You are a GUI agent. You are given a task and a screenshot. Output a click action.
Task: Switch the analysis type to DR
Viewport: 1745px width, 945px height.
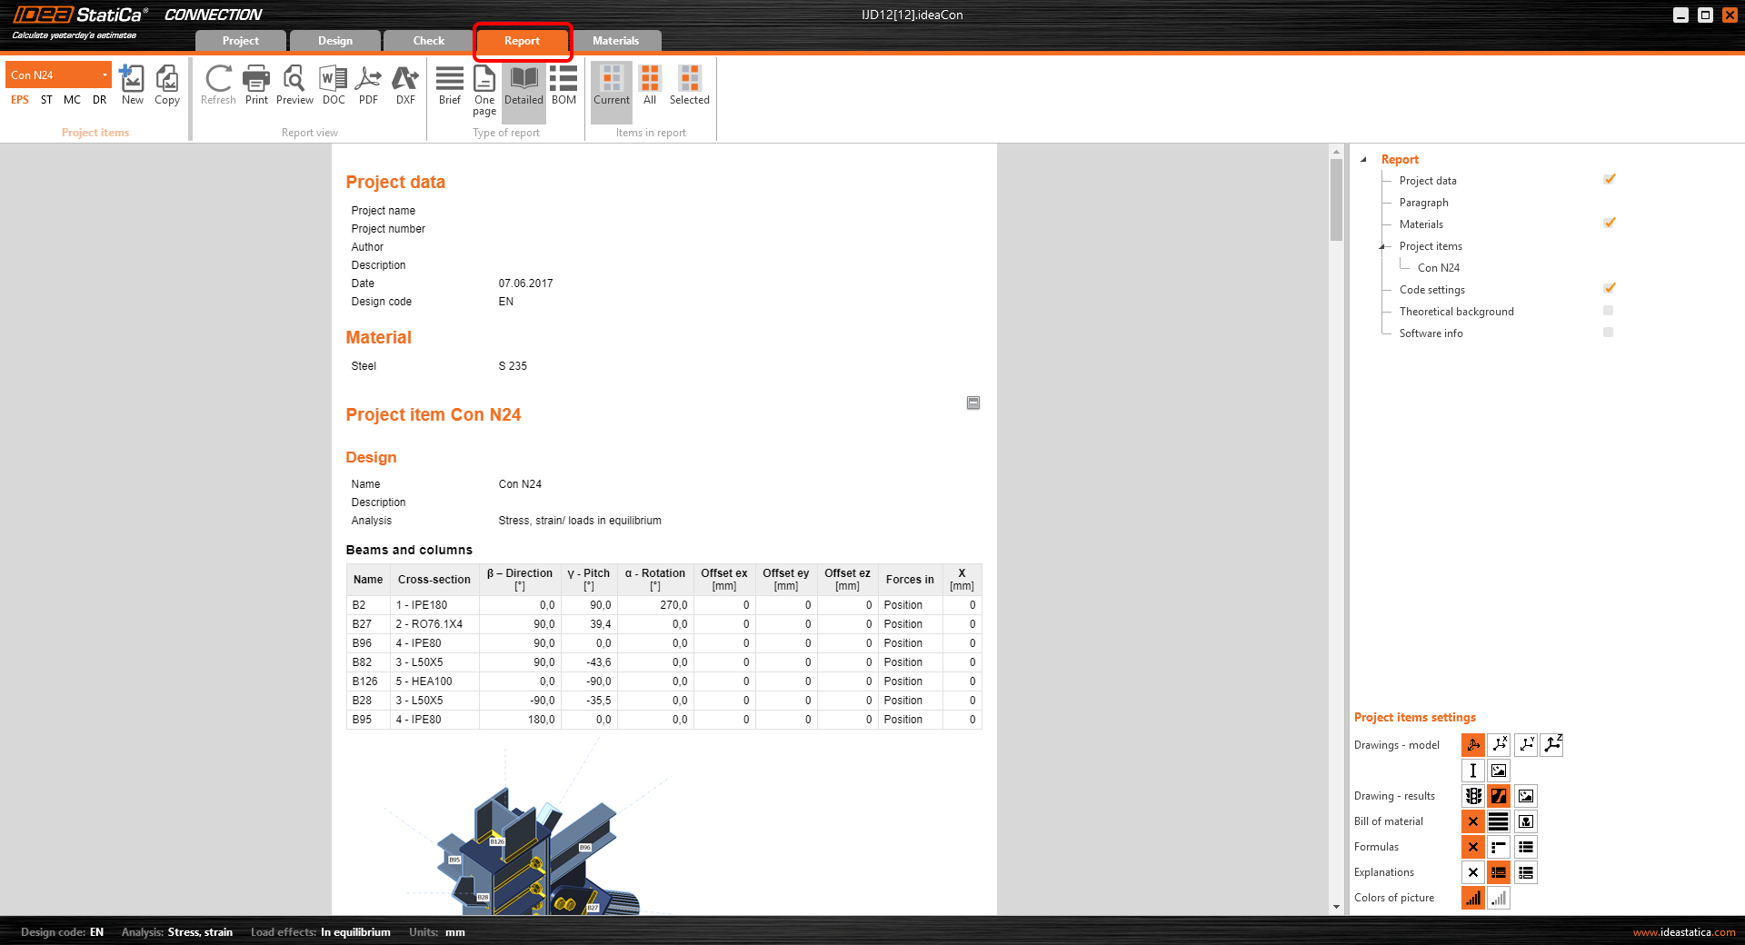click(100, 100)
